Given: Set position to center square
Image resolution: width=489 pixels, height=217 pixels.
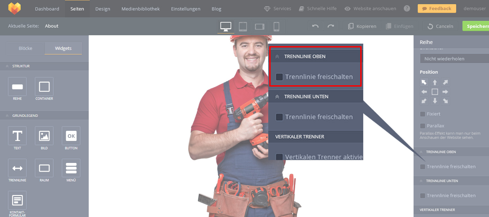Looking at the screenshot, I should point(435,92).
